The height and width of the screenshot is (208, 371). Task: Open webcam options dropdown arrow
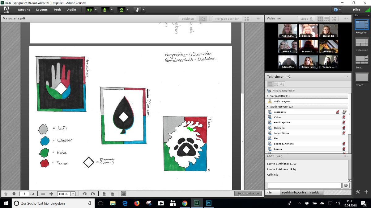(x=127, y=10)
